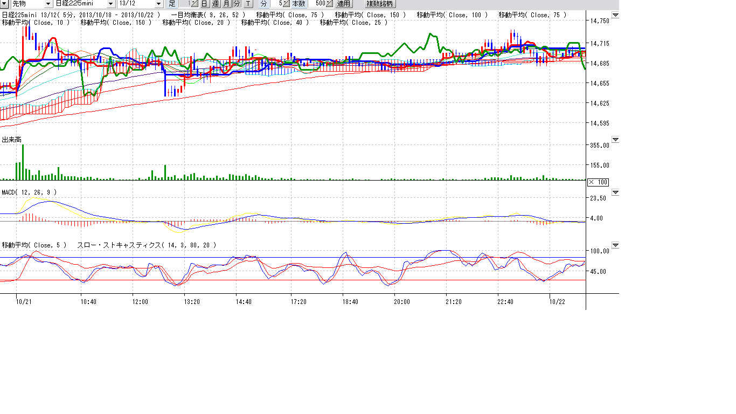Toggle the tick (T) timeframe button

(x=247, y=4)
